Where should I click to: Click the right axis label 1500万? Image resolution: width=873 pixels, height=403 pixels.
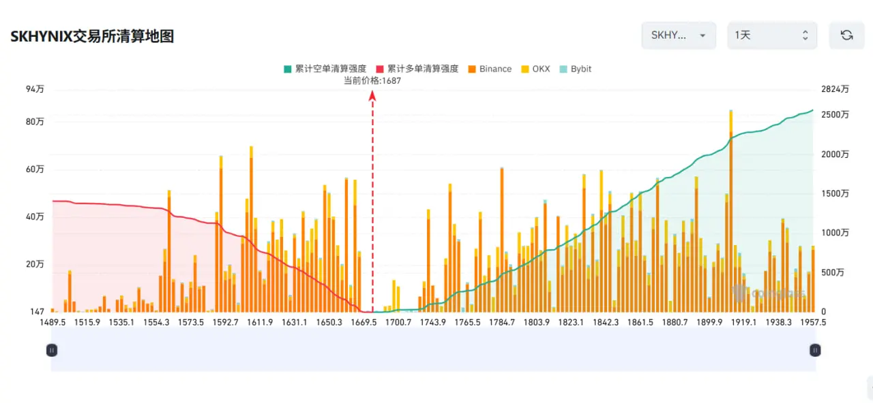pos(835,194)
